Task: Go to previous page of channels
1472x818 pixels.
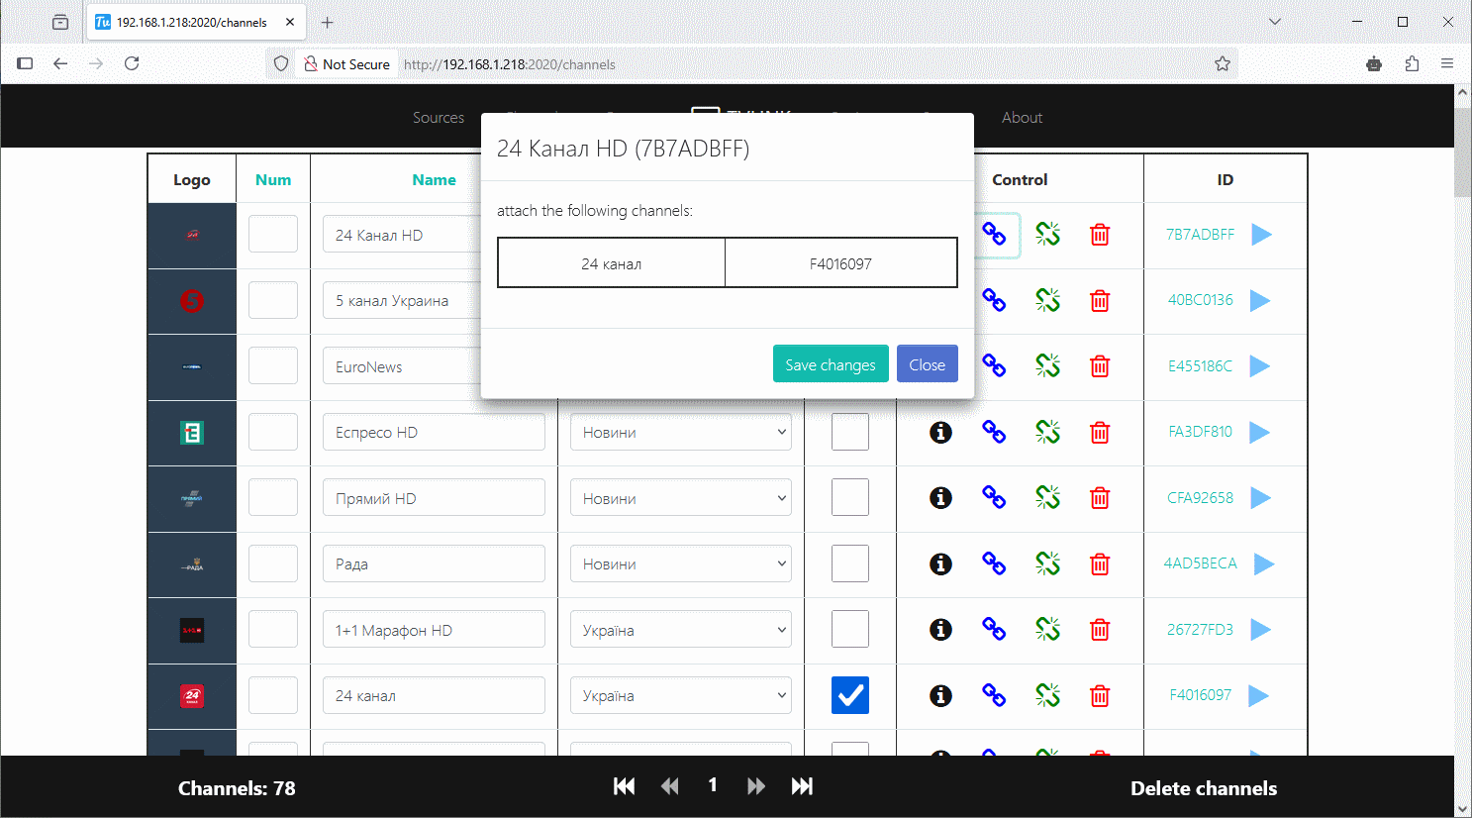Action: click(x=670, y=786)
